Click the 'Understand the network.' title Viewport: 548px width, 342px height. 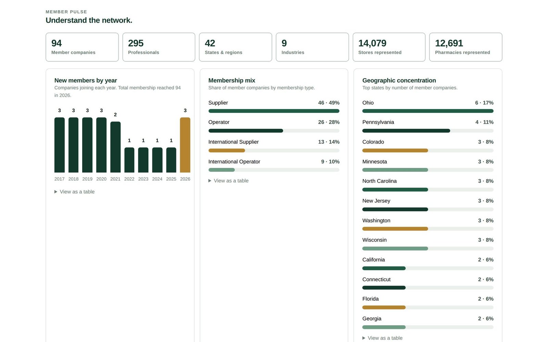(x=89, y=21)
